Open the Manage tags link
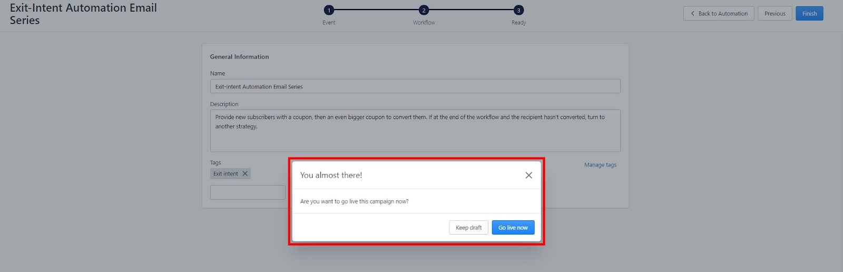The image size is (843, 272). pos(600,165)
